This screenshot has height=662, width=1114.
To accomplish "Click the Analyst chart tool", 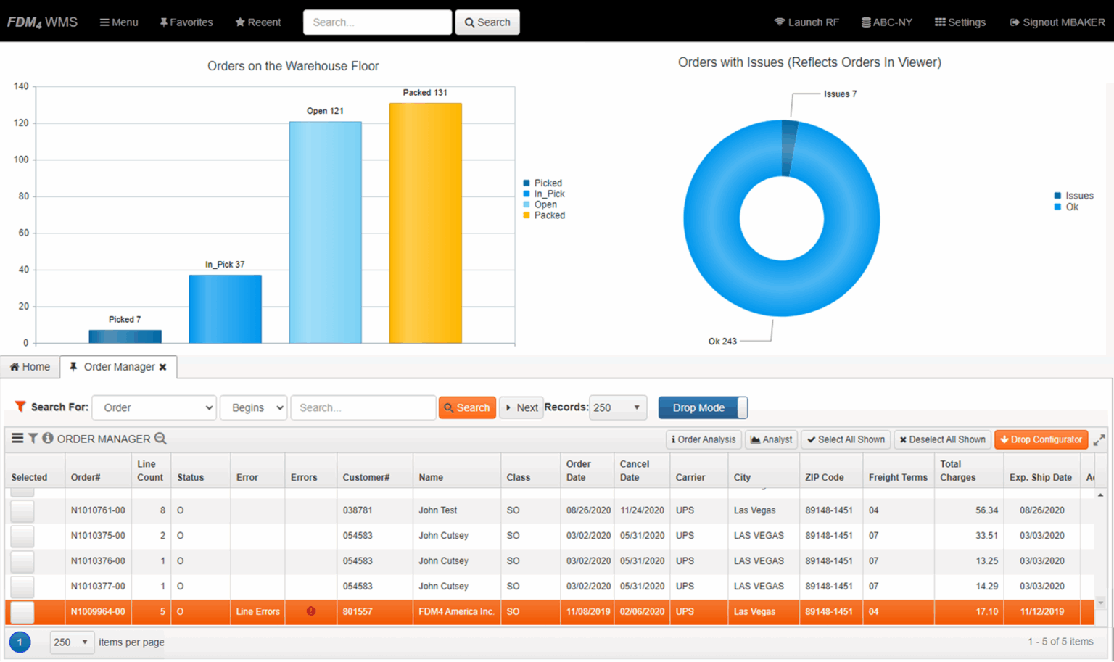I will 771,439.
